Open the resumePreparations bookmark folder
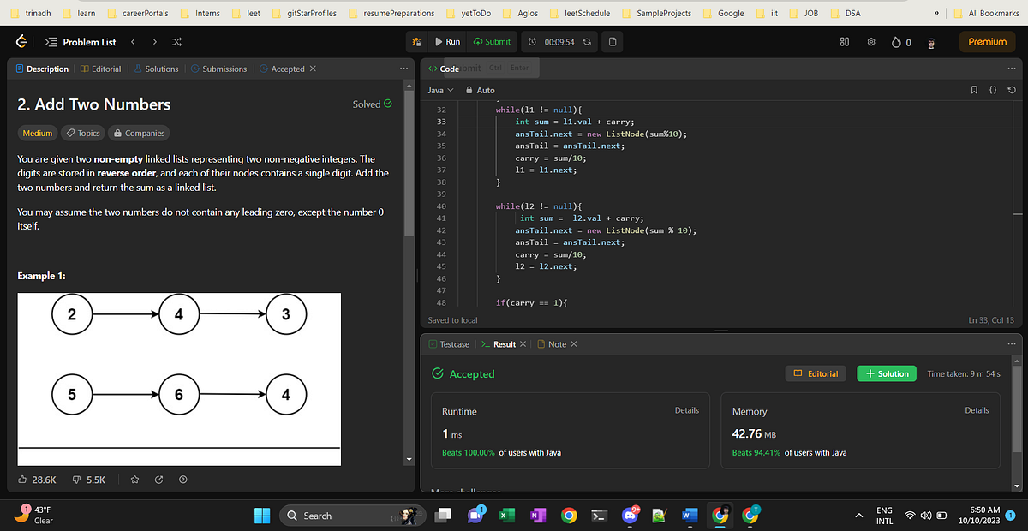Image resolution: width=1028 pixels, height=531 pixels. coord(391,13)
